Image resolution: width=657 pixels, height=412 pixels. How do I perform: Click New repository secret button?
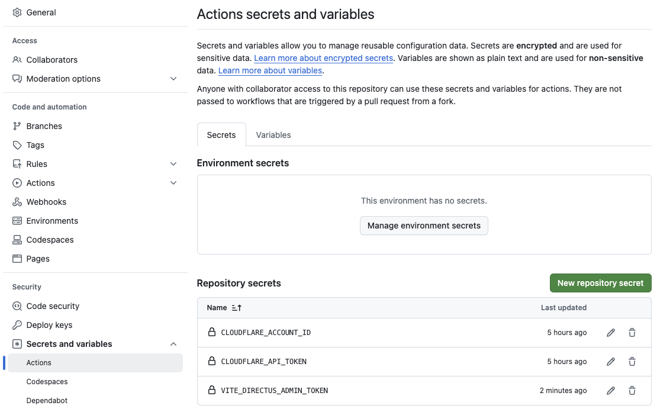600,283
